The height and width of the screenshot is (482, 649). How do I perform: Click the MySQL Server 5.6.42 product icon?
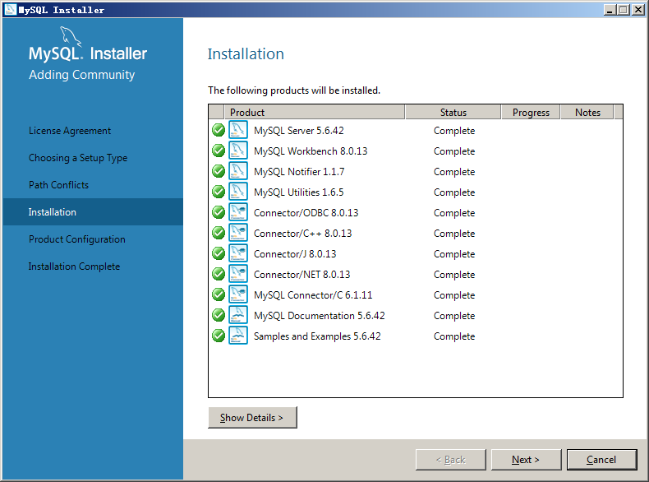click(x=238, y=130)
